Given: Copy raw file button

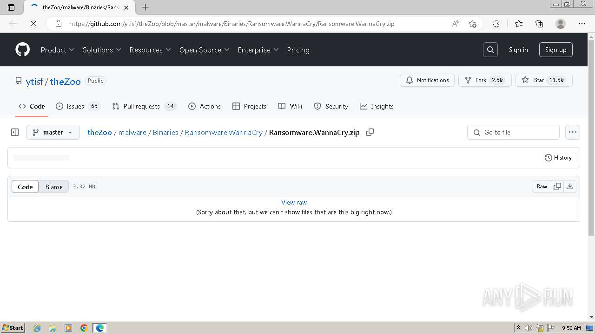Looking at the screenshot, I should (557, 186).
